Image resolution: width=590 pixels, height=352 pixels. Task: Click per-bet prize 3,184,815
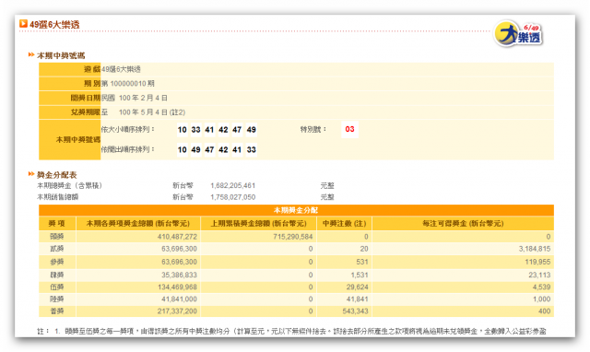click(x=535, y=249)
